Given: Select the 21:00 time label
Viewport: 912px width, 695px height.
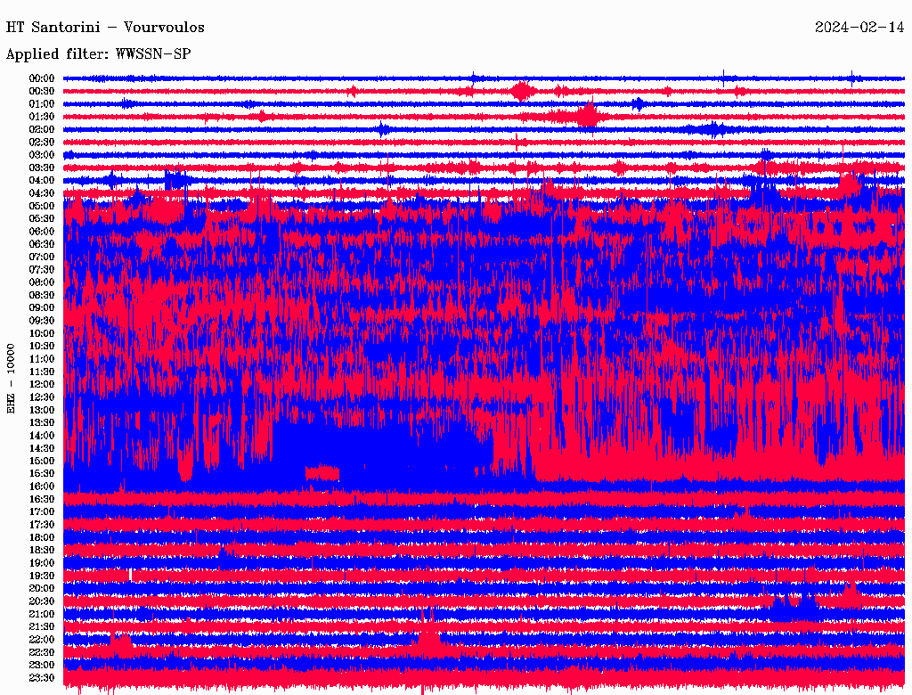Looking at the screenshot, I should (x=42, y=614).
